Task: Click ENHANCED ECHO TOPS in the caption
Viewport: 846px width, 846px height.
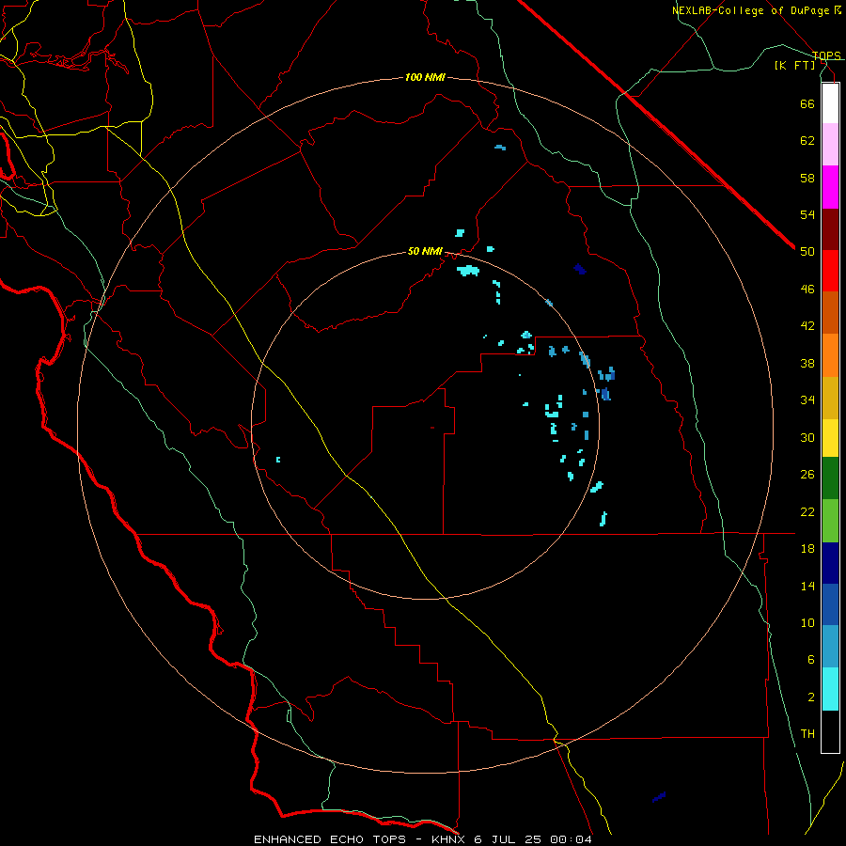Action: [x=330, y=839]
